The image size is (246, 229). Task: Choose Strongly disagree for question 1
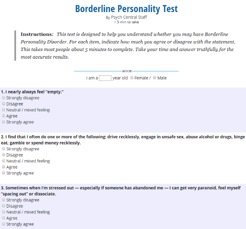click(x=4, y=98)
